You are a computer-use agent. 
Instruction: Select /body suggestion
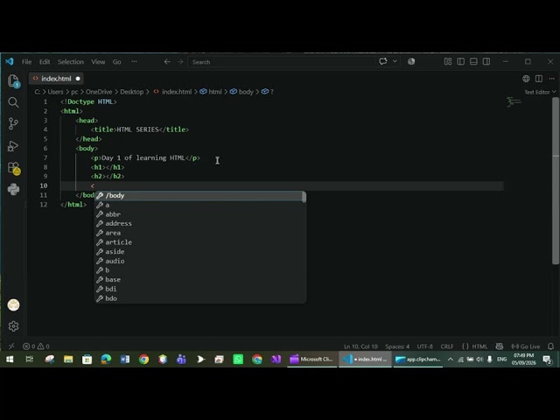coord(199,196)
